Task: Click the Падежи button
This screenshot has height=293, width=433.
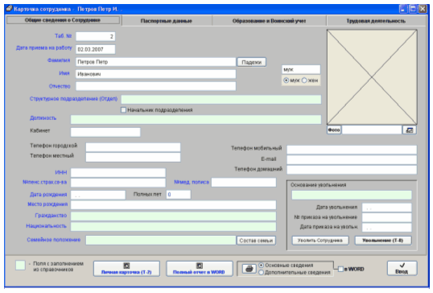Action: click(x=252, y=63)
